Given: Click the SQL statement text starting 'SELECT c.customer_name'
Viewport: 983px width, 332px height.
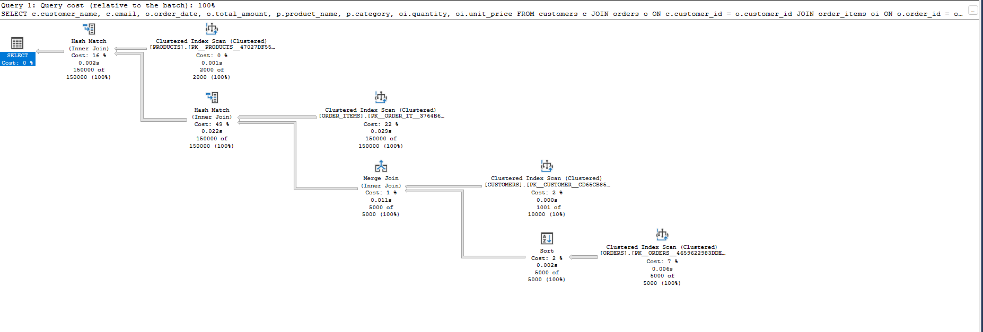Looking at the screenshot, I should tap(482, 14).
